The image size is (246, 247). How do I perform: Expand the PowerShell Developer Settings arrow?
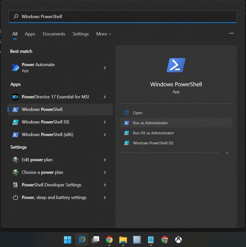[x=105, y=185]
